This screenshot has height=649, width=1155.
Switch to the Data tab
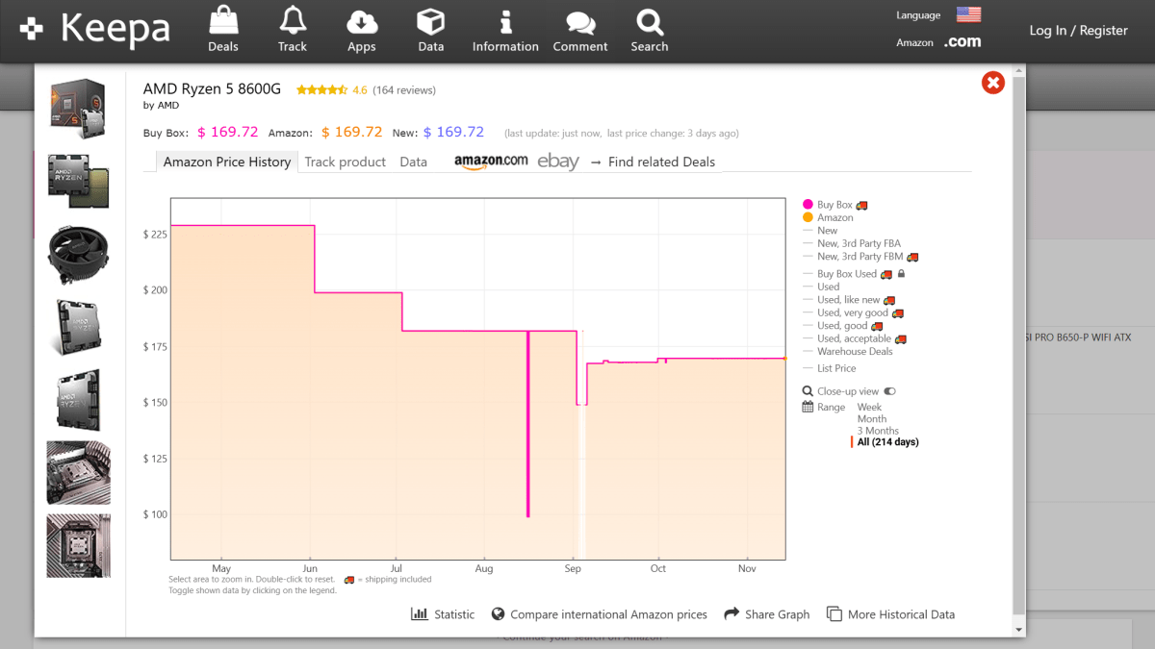pyautogui.click(x=413, y=162)
